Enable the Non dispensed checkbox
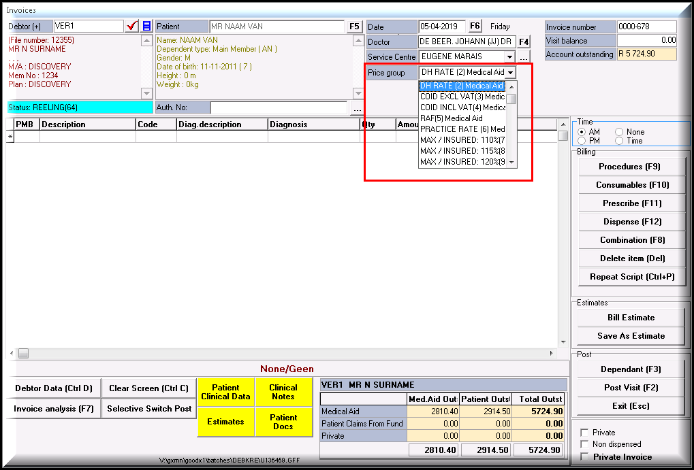The image size is (694, 470). [x=584, y=444]
